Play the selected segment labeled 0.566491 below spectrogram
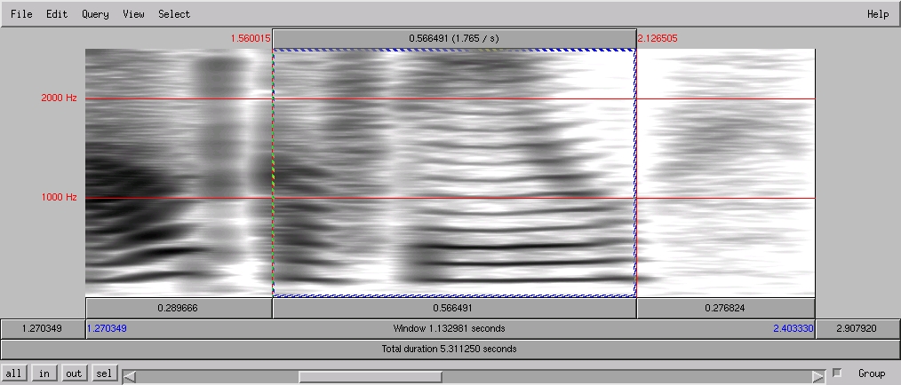 tap(454, 308)
